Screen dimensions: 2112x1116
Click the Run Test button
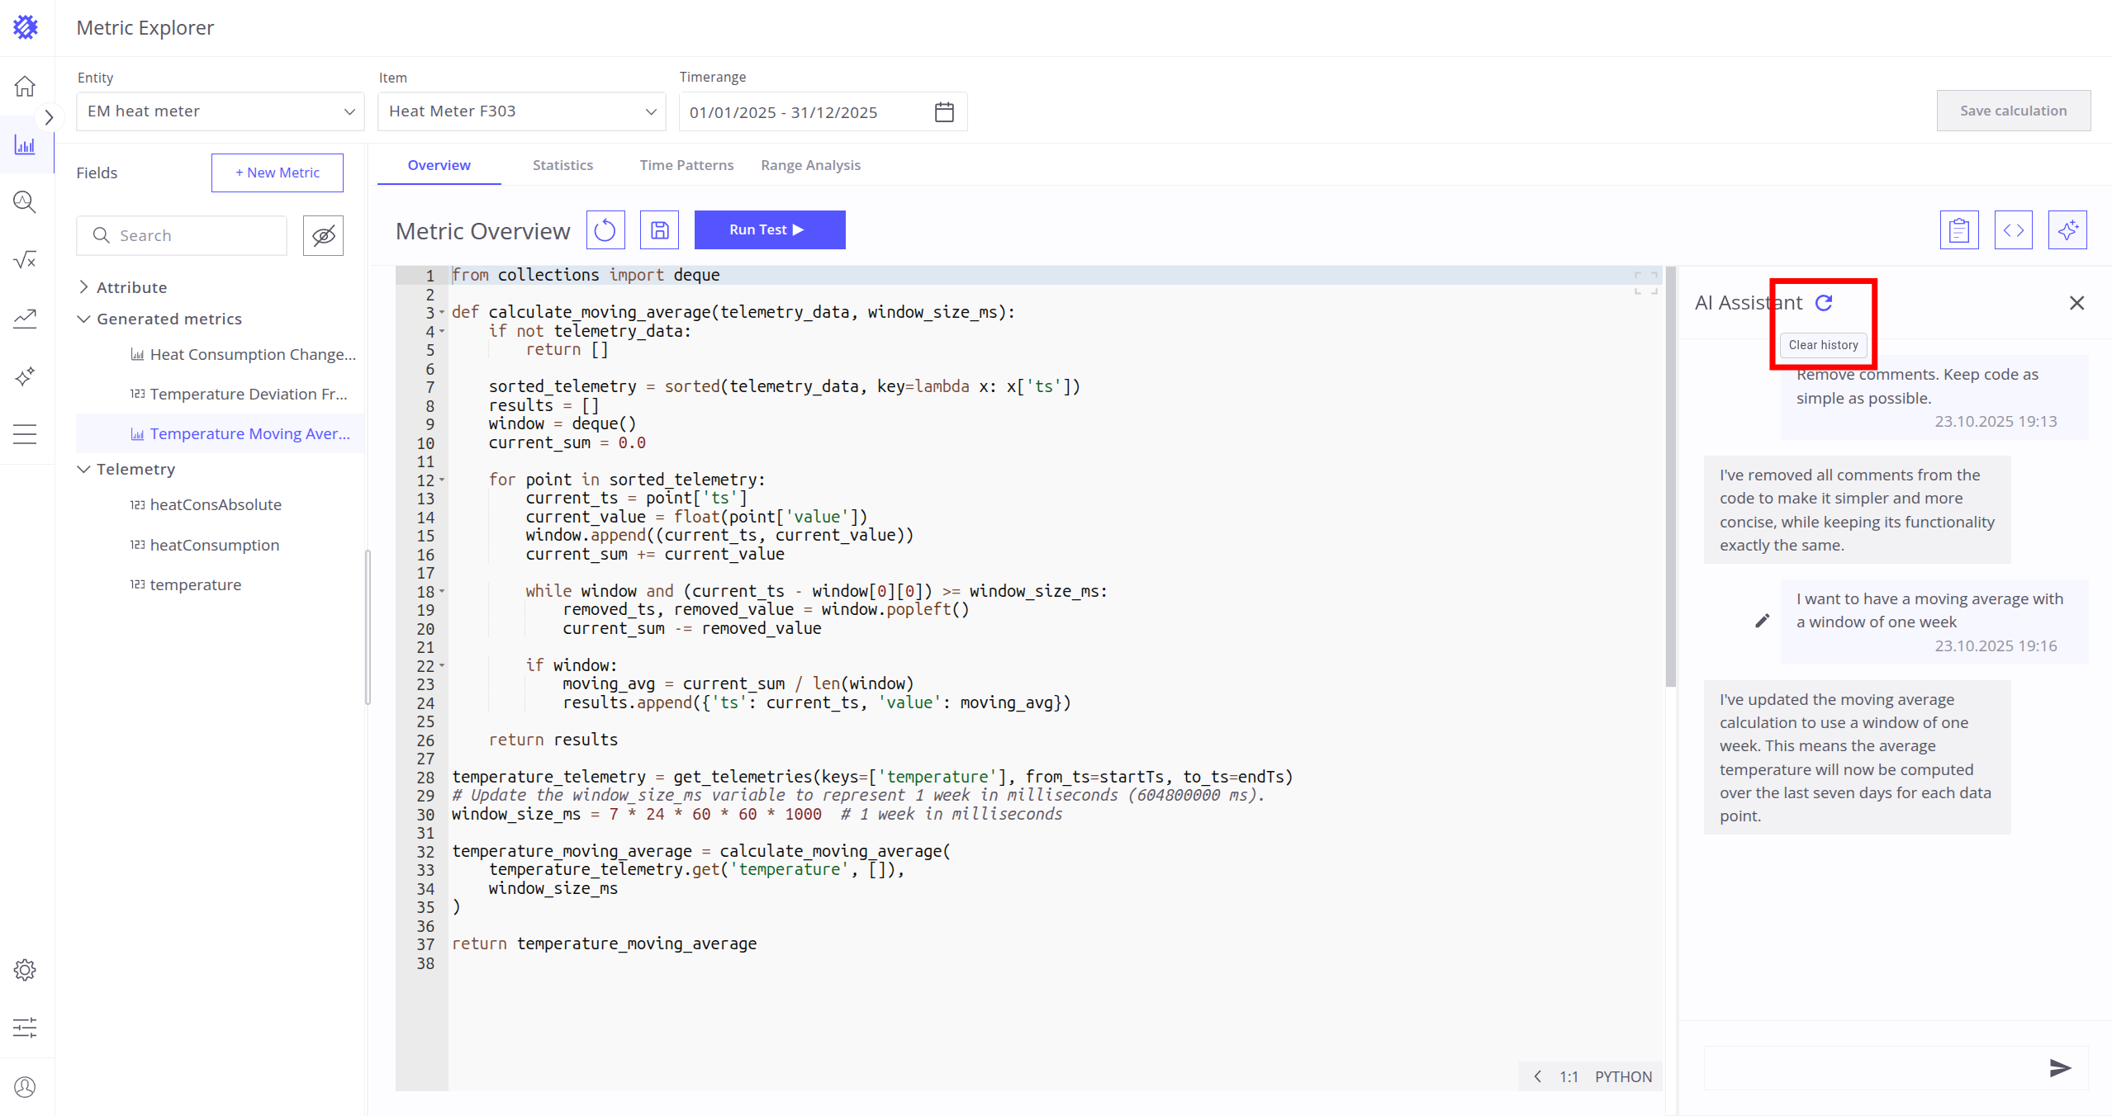769,229
